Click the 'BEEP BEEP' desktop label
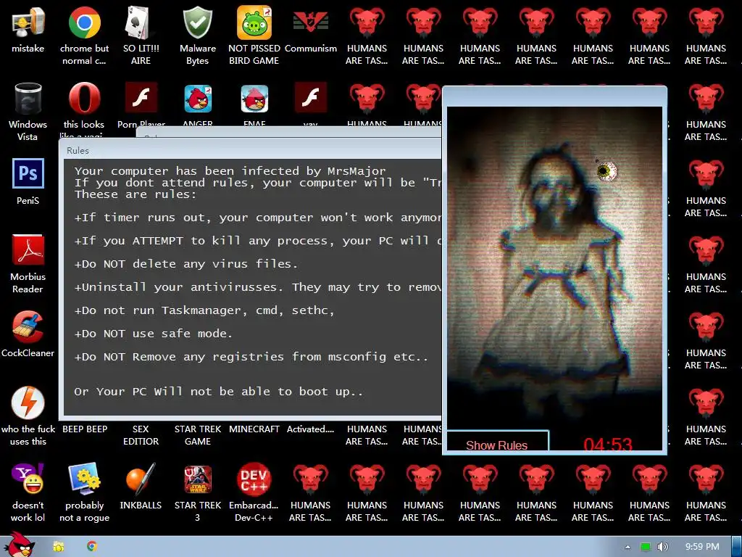The width and height of the screenshot is (742, 557). tap(85, 429)
